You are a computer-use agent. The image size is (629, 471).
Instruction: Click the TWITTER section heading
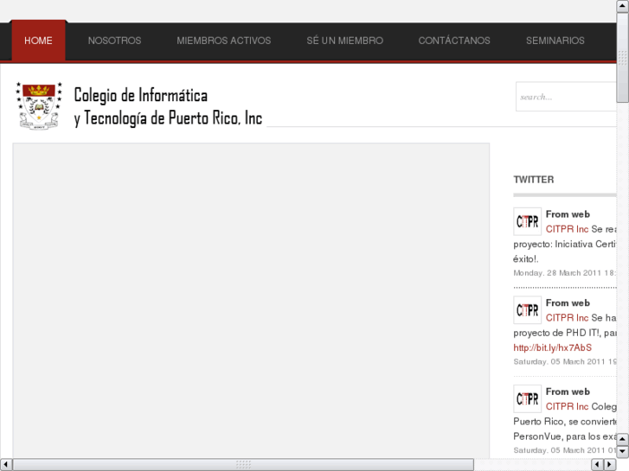534,180
